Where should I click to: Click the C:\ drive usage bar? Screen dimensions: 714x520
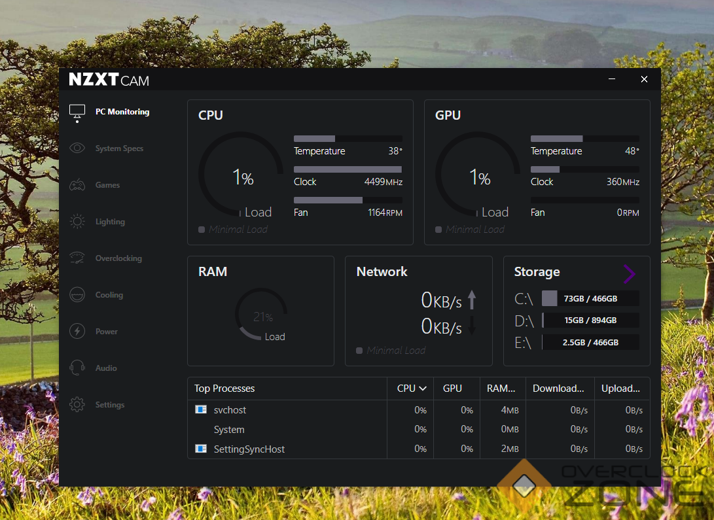(x=590, y=299)
